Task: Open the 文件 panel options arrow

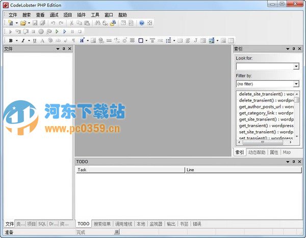Action: point(58,49)
